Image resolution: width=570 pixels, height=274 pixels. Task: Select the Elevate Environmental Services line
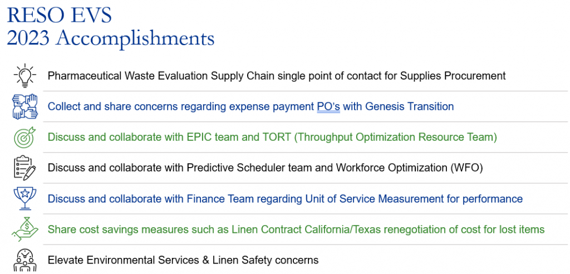pyautogui.click(x=183, y=260)
